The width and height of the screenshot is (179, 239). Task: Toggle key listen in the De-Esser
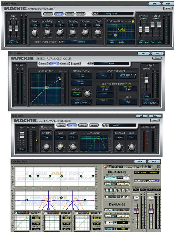coord(42,127)
